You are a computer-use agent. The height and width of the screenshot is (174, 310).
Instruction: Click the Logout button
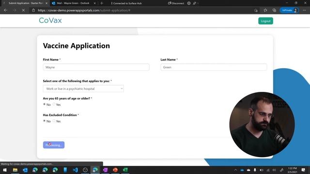(265, 21)
